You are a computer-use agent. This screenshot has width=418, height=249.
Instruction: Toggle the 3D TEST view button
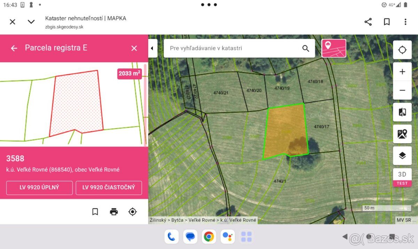[402, 177]
